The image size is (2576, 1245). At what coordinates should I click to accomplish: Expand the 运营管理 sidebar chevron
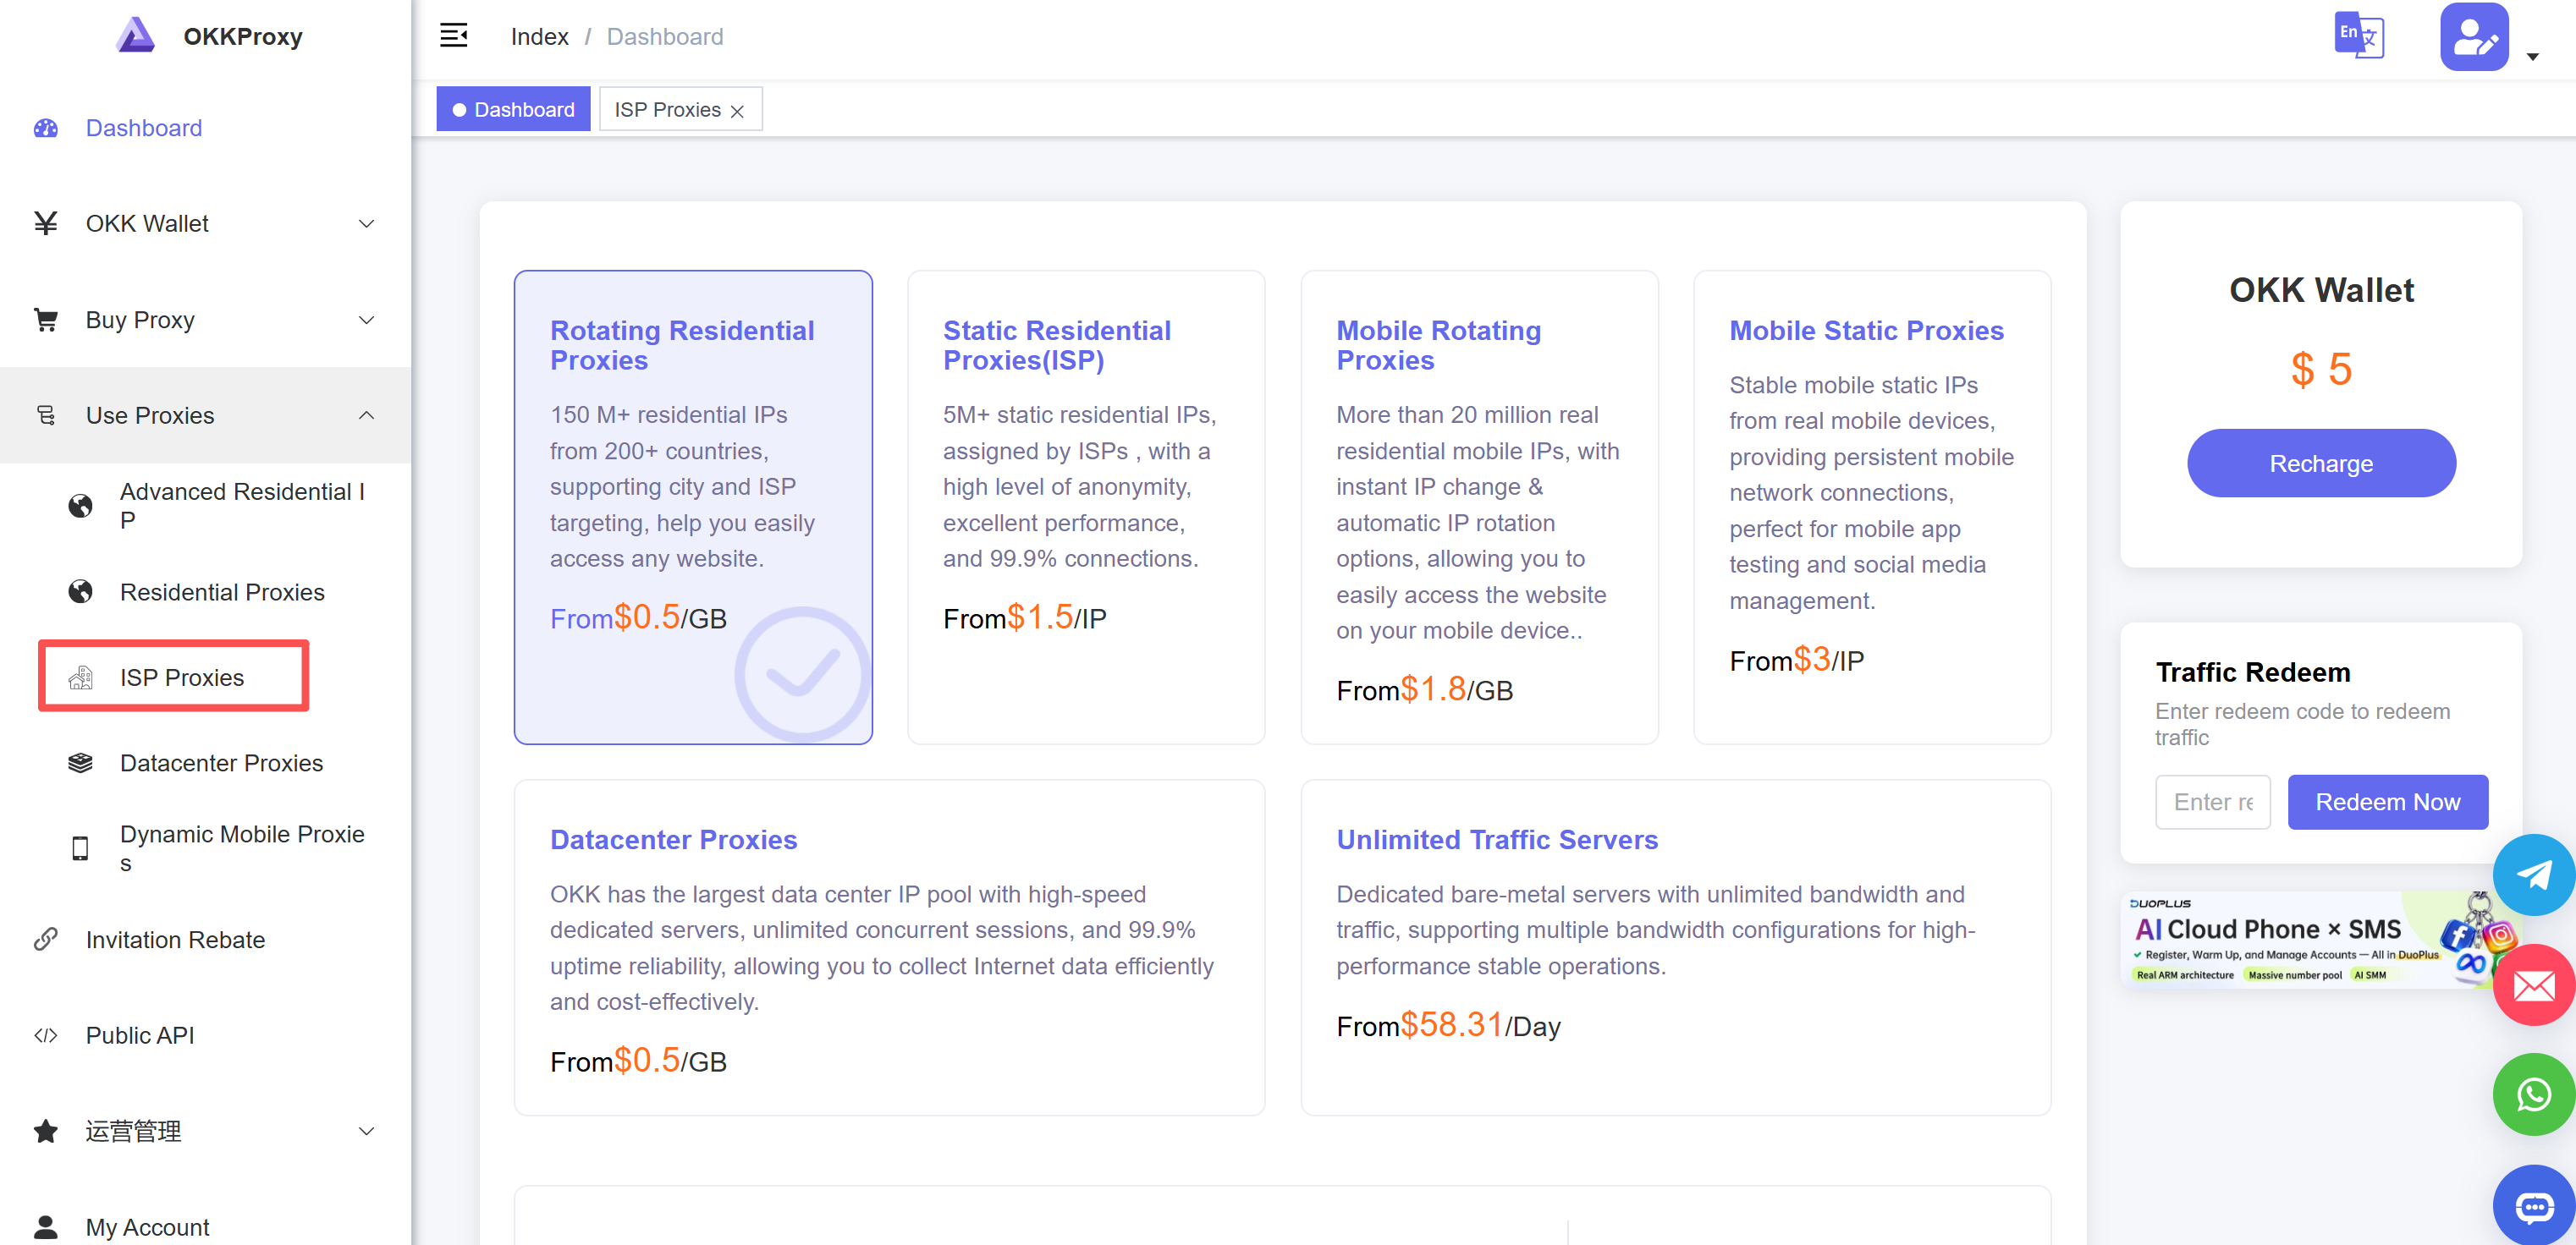pyautogui.click(x=367, y=1131)
